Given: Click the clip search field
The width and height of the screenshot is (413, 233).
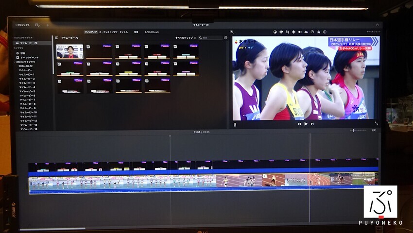Looking at the screenshot, I should pyautogui.click(x=211, y=38).
